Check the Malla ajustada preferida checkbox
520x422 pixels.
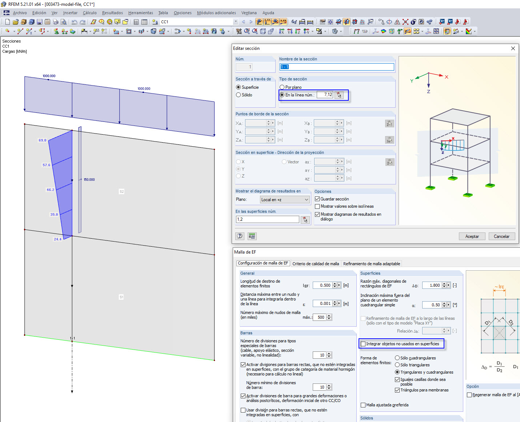point(363,405)
